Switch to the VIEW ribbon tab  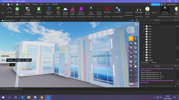(x=47, y=4)
